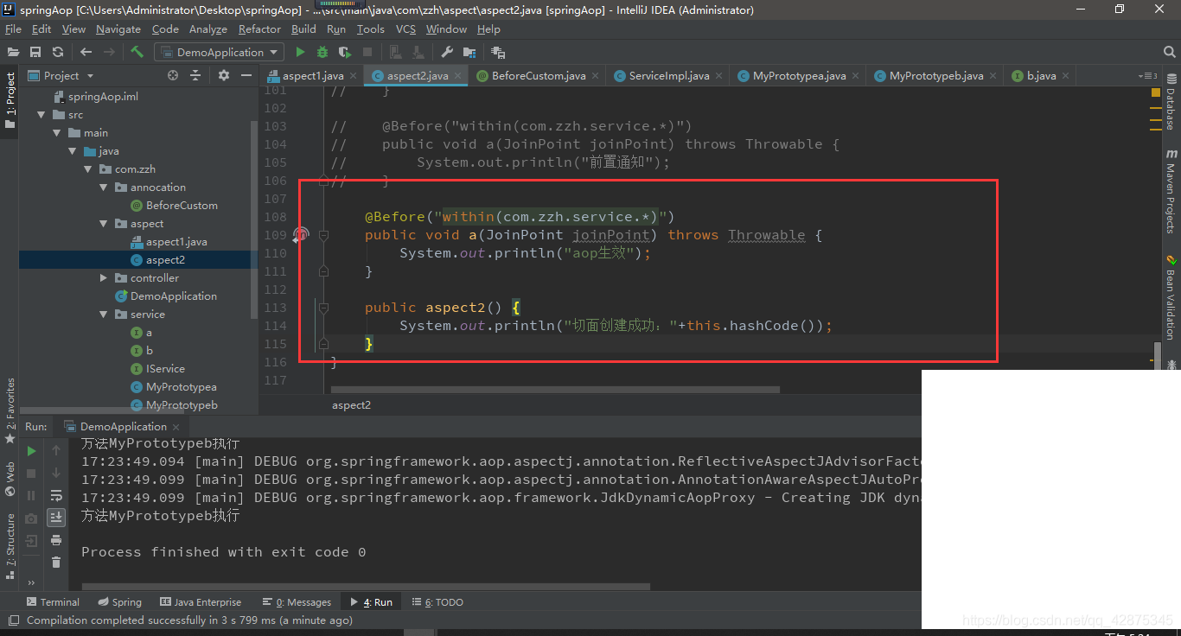Build project with the hammer icon
This screenshot has width=1181, height=636.
(137, 52)
